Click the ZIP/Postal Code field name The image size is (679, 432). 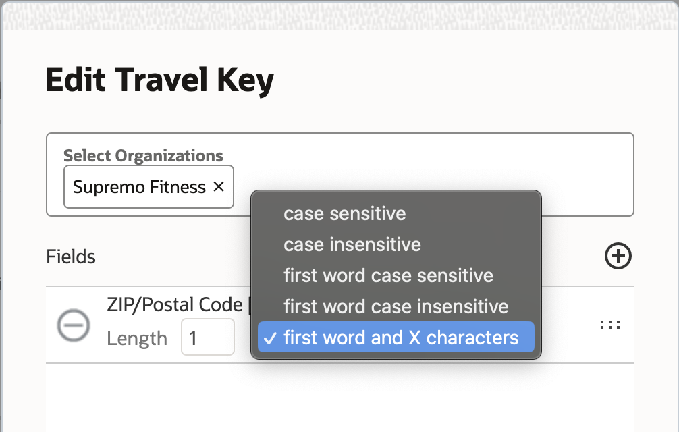coord(174,304)
